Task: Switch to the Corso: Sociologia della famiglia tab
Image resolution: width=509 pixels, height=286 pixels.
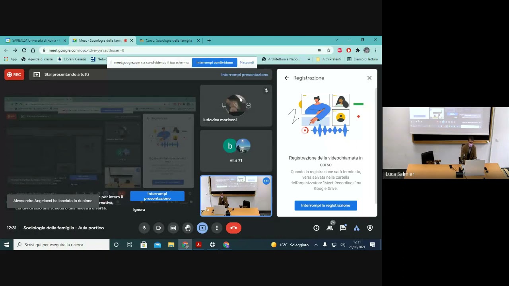Action: coord(169,41)
